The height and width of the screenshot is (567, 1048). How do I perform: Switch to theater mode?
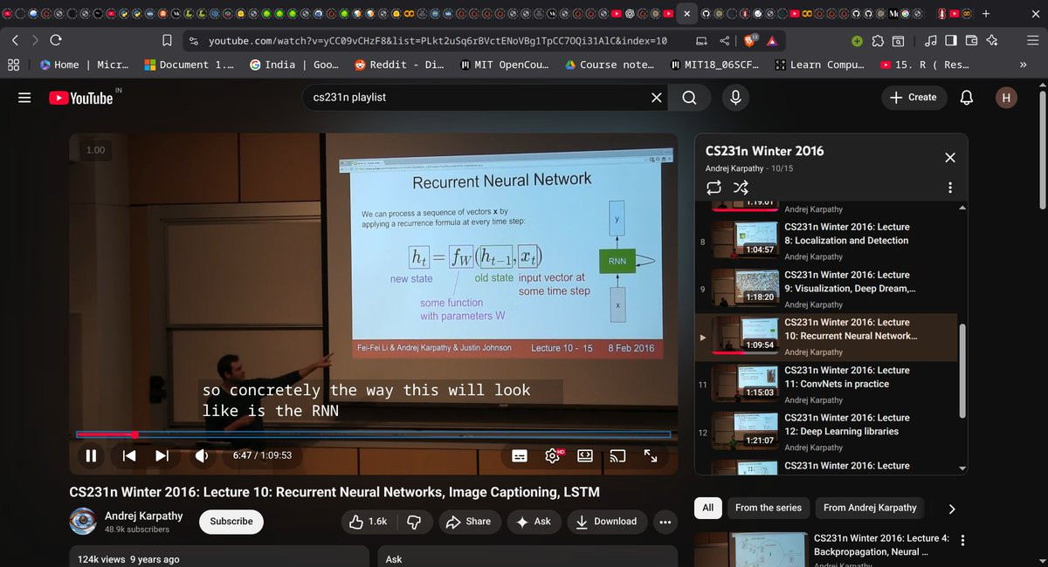tap(585, 455)
